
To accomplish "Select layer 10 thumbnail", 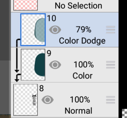I will pos(33,30).
